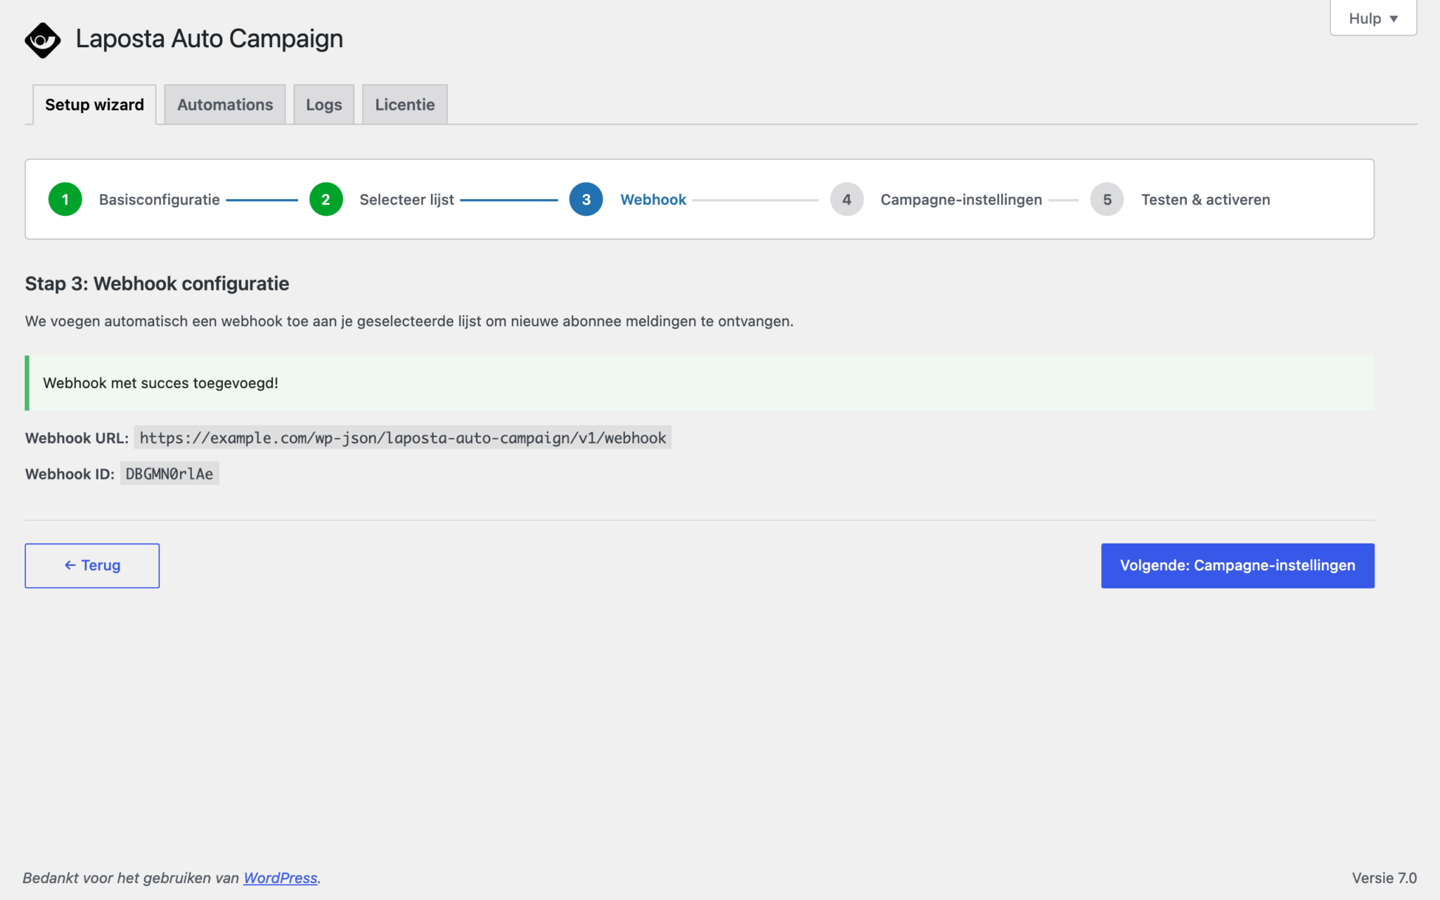Select the Selecteer lijst step label

[407, 200]
